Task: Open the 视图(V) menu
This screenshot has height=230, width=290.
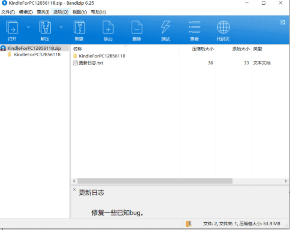Action: coord(80,12)
